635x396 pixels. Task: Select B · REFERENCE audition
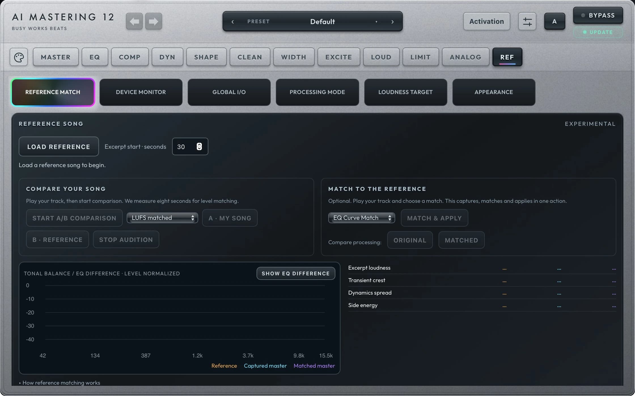click(x=58, y=239)
